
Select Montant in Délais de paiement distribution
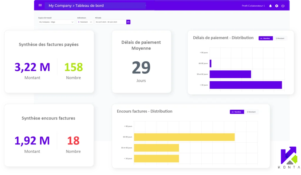click(x=280, y=38)
